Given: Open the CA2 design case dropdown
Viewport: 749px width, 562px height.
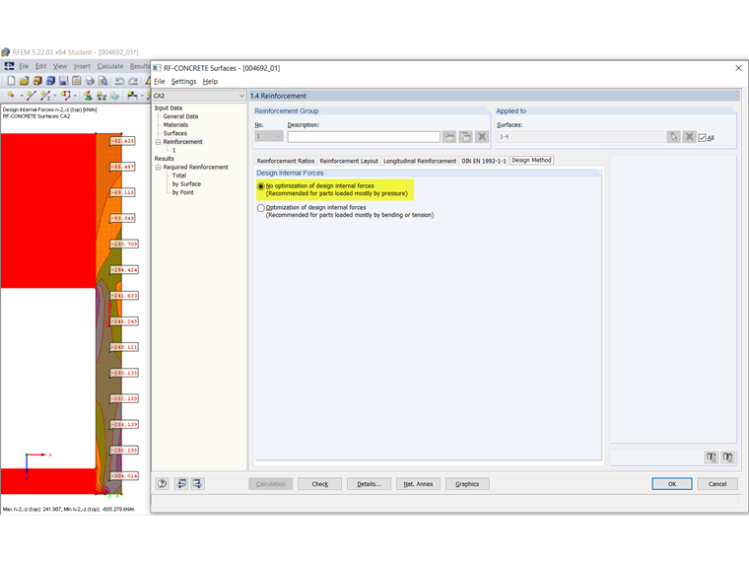Looking at the screenshot, I should pos(241,96).
